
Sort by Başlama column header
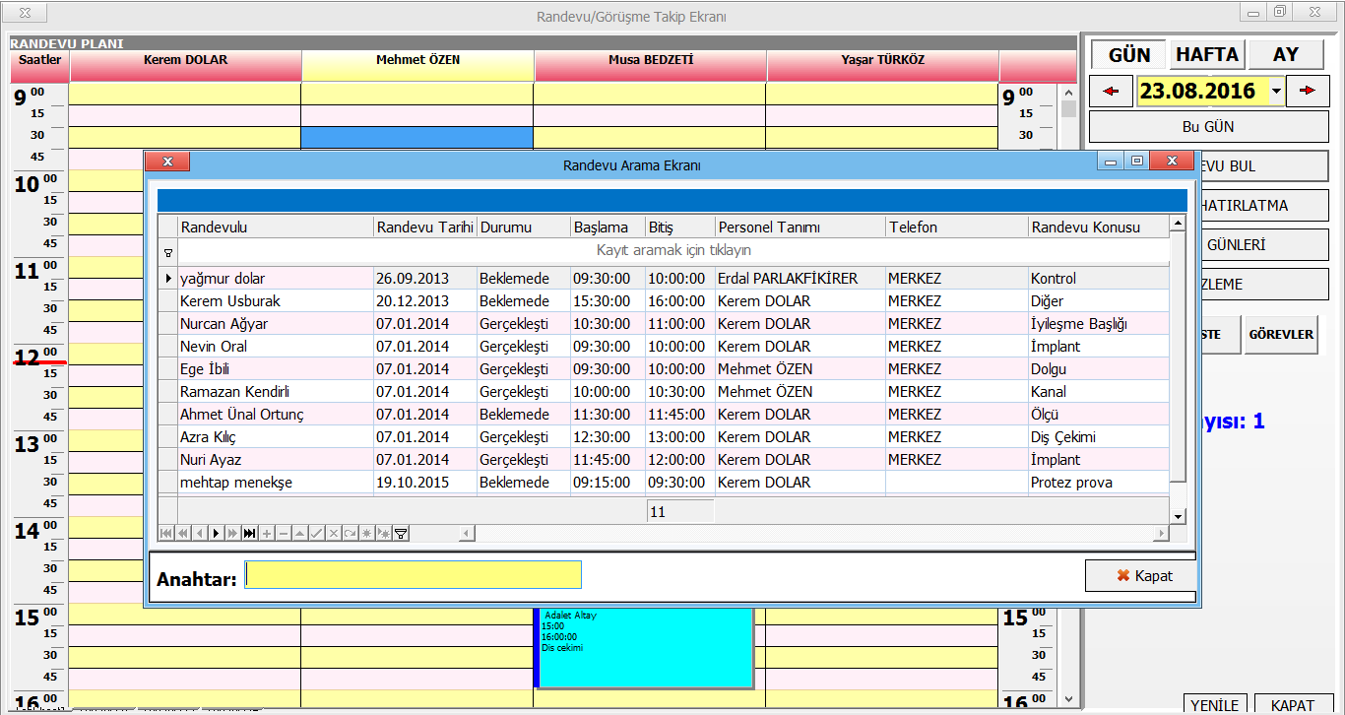[608, 227]
